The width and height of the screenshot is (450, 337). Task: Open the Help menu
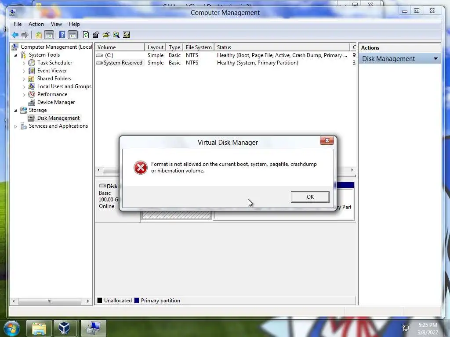74,24
